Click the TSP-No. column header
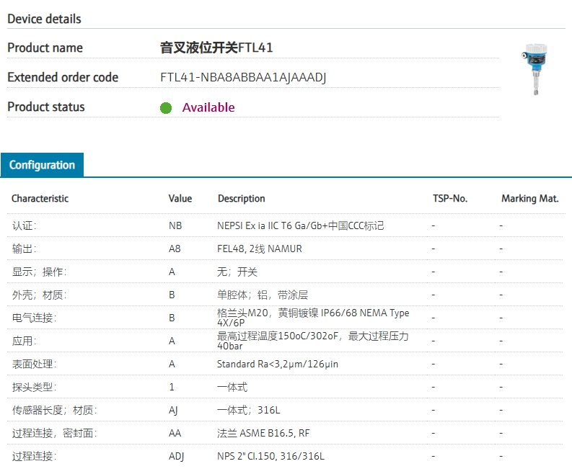The image size is (572, 474). pos(450,199)
